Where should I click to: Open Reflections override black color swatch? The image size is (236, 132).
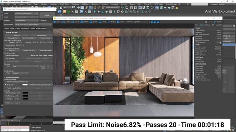coord(25,96)
